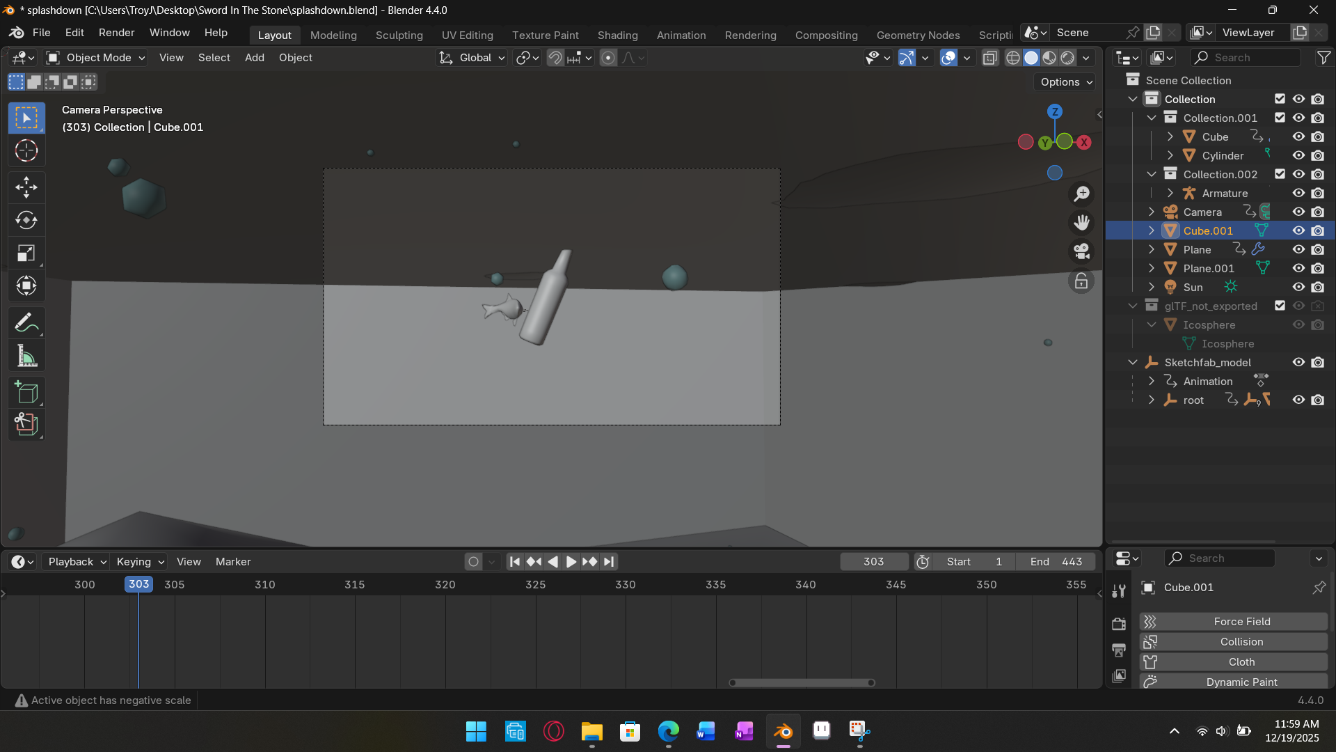The height and width of the screenshot is (752, 1336).
Task: Toggle lock camera to view icon
Action: point(1081,281)
